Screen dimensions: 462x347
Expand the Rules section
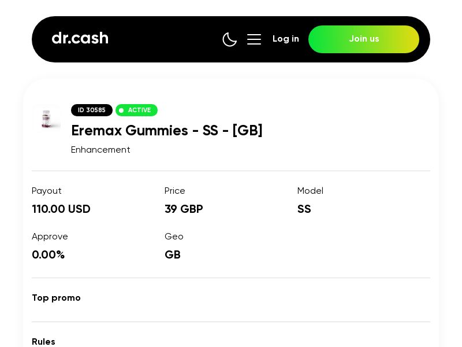[43, 342]
